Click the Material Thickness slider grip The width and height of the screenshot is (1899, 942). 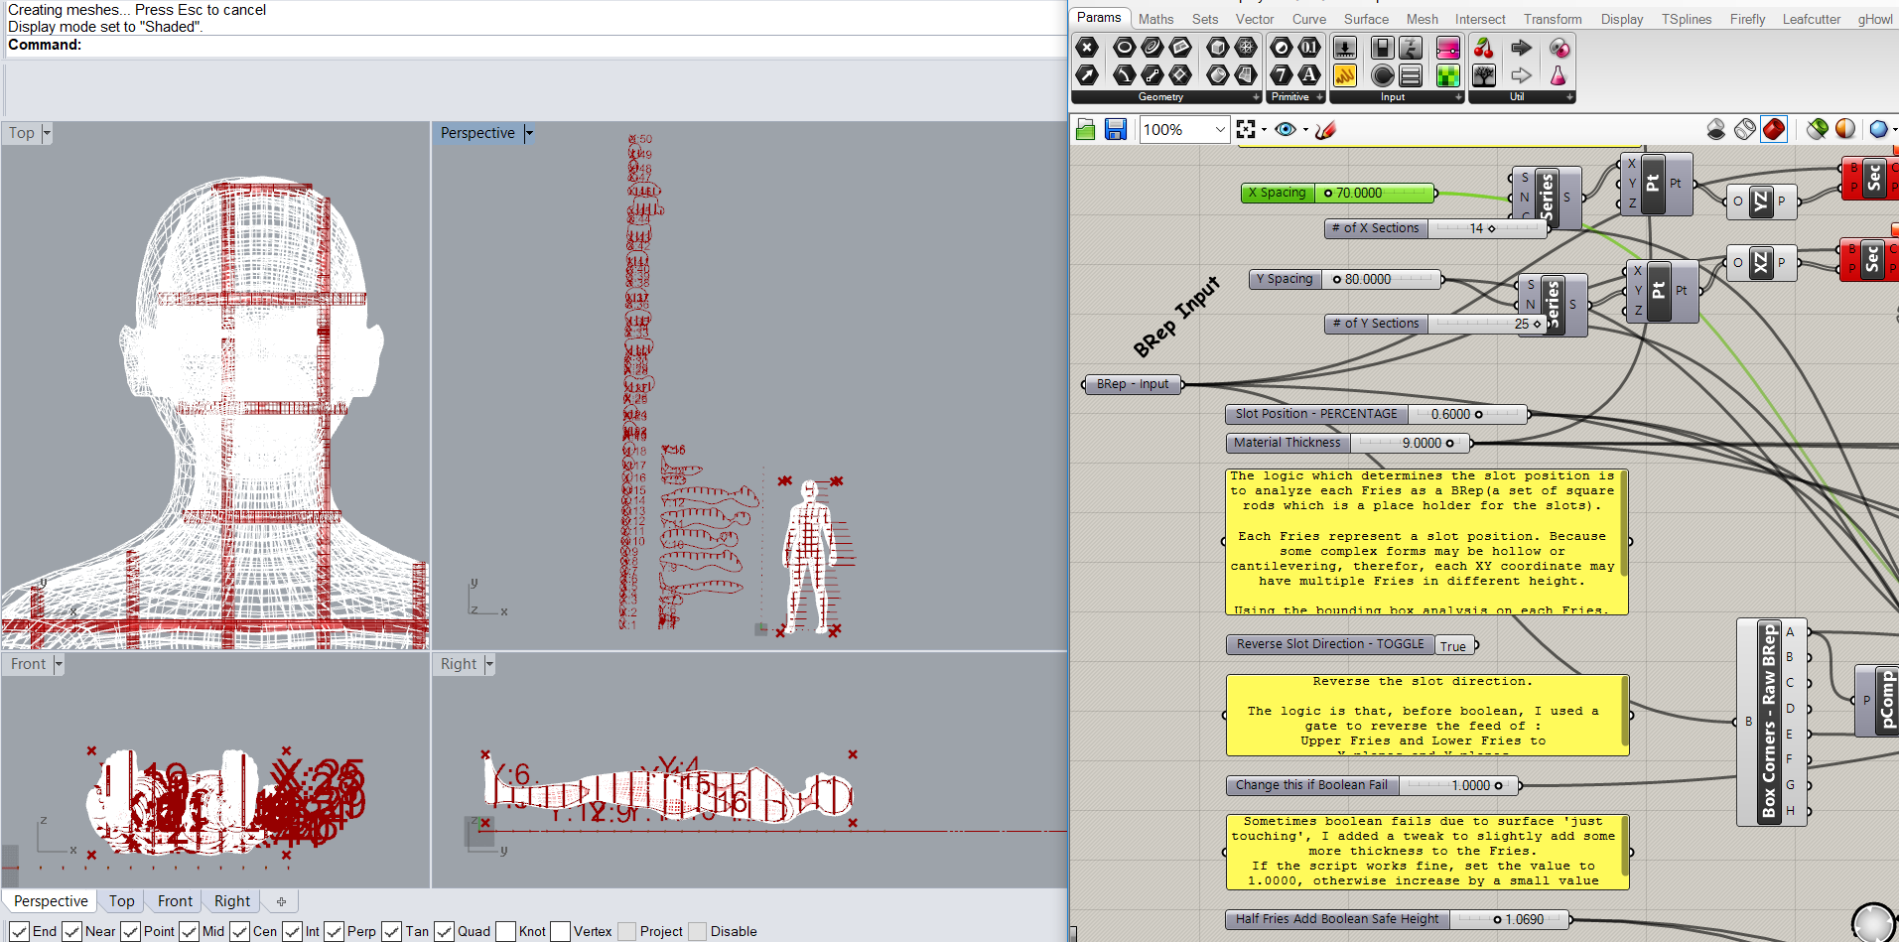(1449, 444)
